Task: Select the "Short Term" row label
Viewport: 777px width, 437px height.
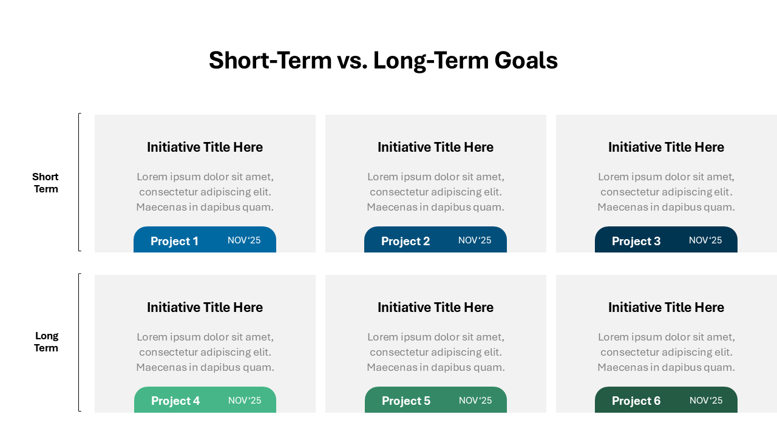Action: (x=46, y=183)
